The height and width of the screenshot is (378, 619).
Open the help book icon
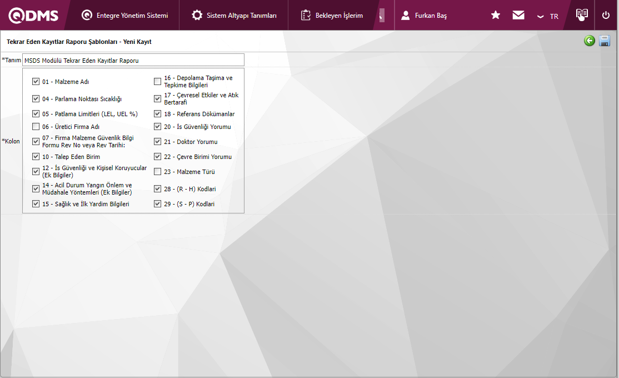(582, 14)
